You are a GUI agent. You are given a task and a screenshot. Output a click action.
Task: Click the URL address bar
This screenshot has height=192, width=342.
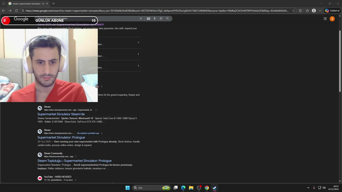coord(157,11)
